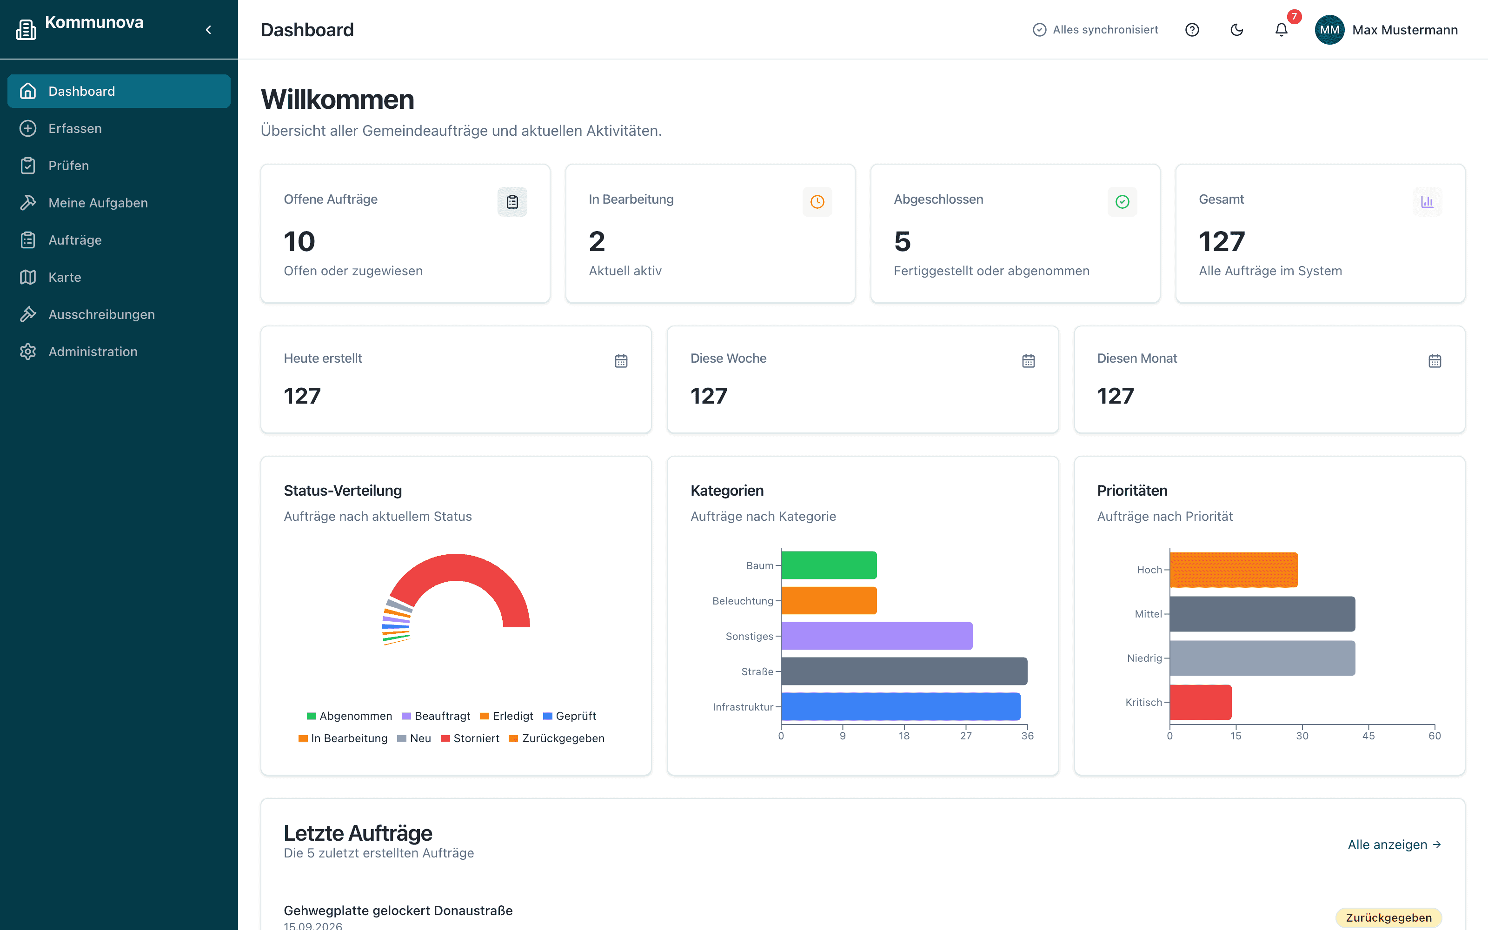This screenshot has height=930, width=1488.
Task: Open the Dashboard menu item
Action: click(x=119, y=91)
